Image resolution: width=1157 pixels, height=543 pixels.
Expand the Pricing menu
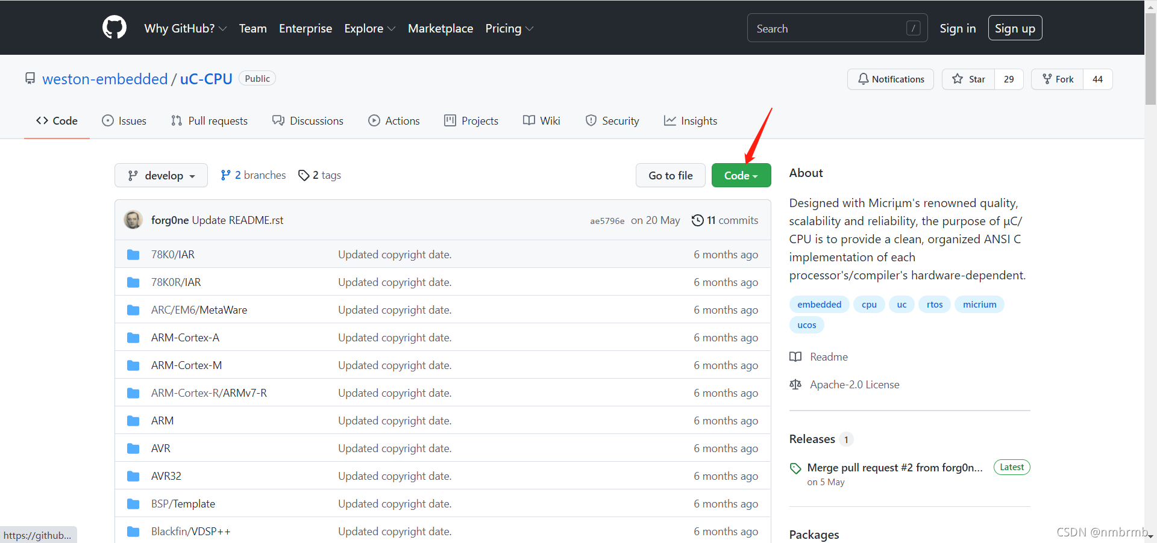pyautogui.click(x=509, y=28)
